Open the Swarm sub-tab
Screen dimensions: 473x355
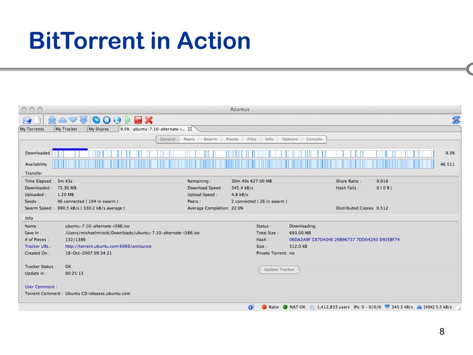(210, 139)
